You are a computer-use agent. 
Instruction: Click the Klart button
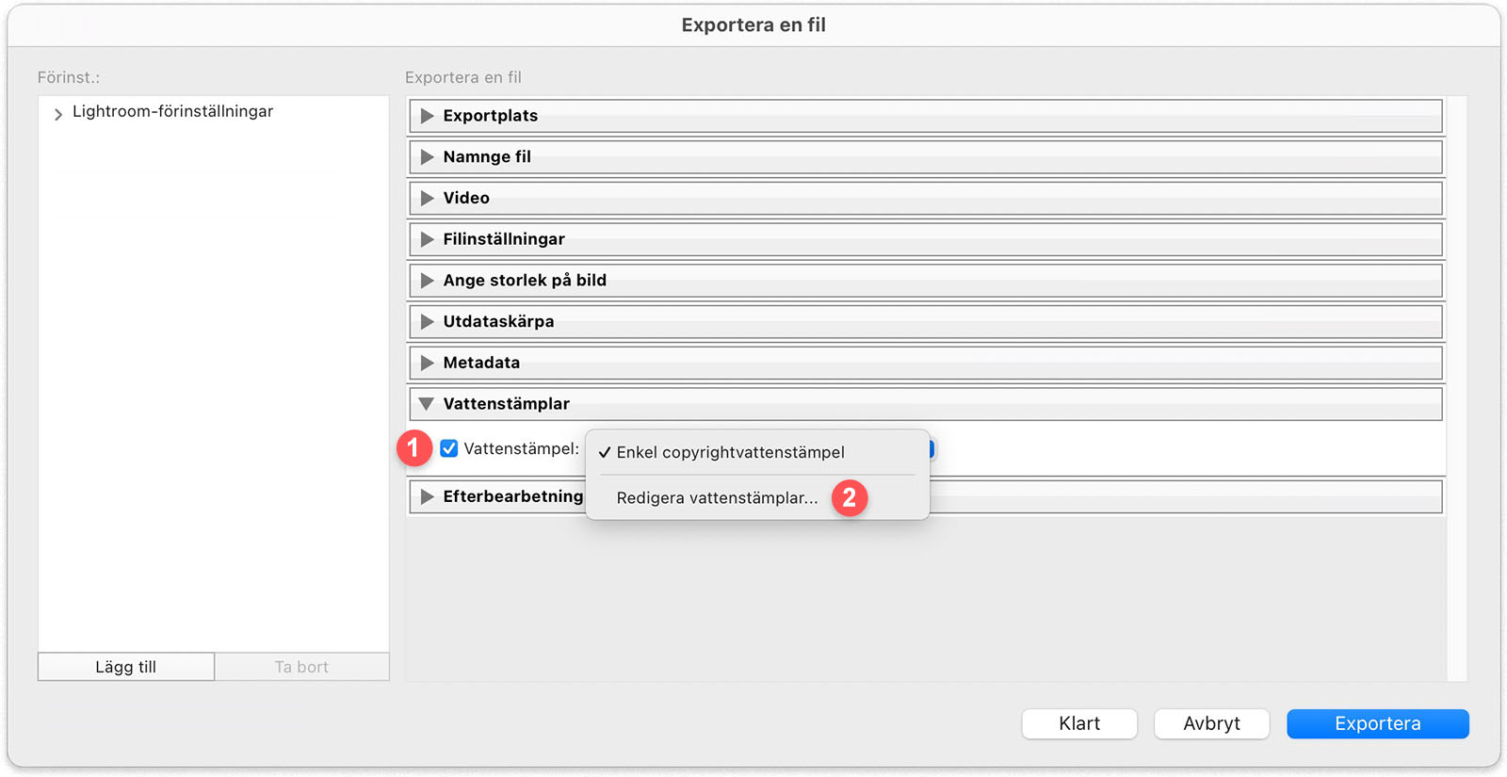point(1079,723)
